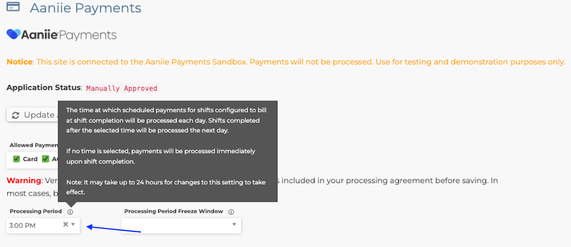Click inside the empty Freeze Window field
Image resolution: width=571 pixels, height=247 pixels.
(x=175, y=226)
